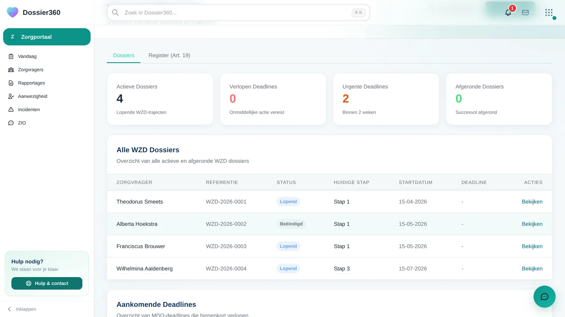Open ZIO in the sidebar
565x317 pixels.
[x=47, y=123]
